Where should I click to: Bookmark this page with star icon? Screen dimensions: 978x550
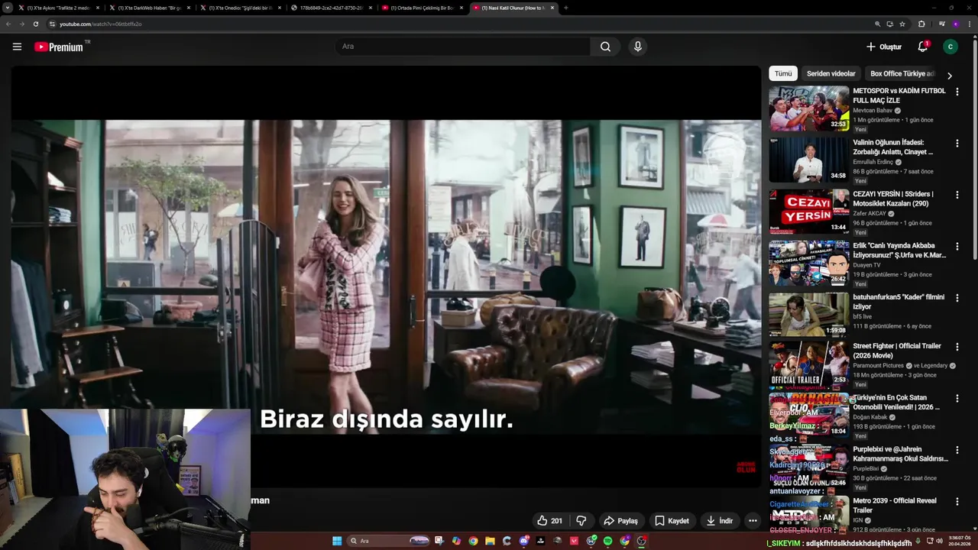[902, 24]
